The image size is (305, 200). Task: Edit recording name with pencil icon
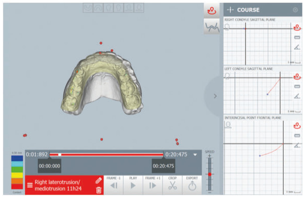[99, 180]
